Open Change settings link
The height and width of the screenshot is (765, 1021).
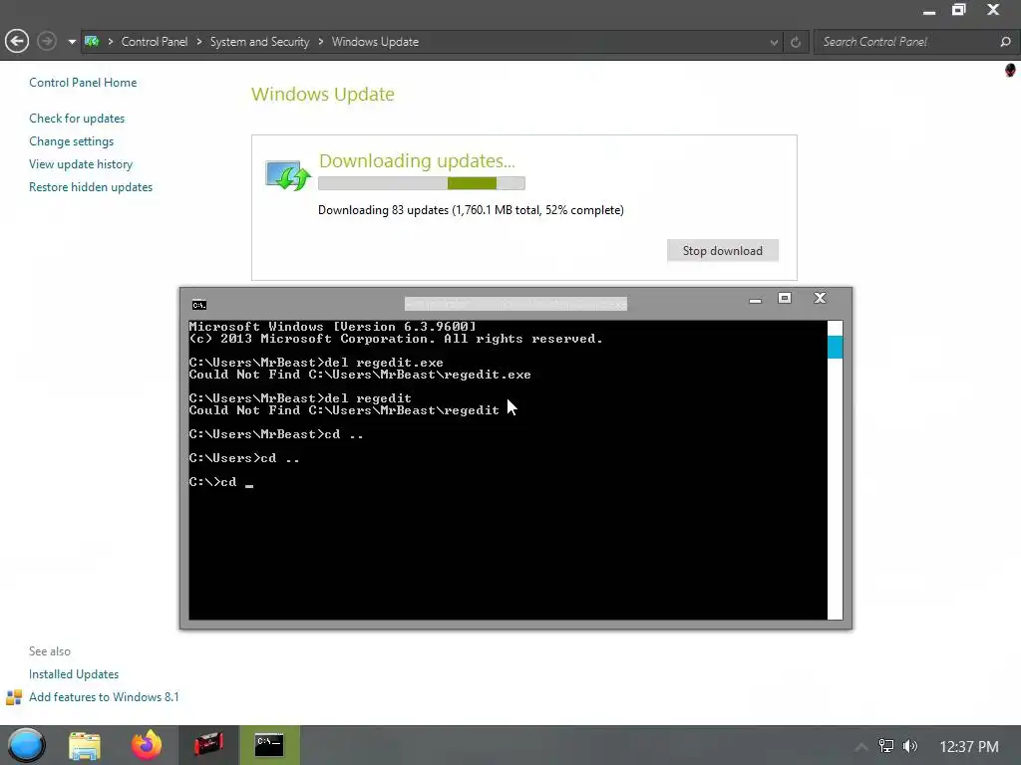71,141
